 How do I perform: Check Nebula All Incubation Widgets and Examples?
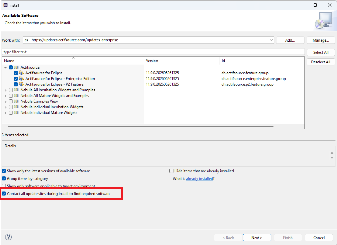11,90
